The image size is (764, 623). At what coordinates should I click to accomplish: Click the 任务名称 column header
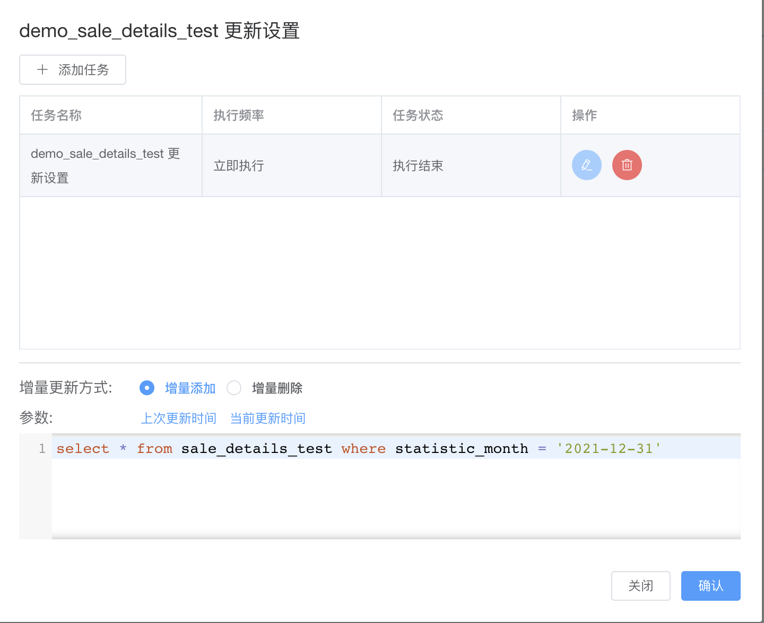[x=55, y=115]
